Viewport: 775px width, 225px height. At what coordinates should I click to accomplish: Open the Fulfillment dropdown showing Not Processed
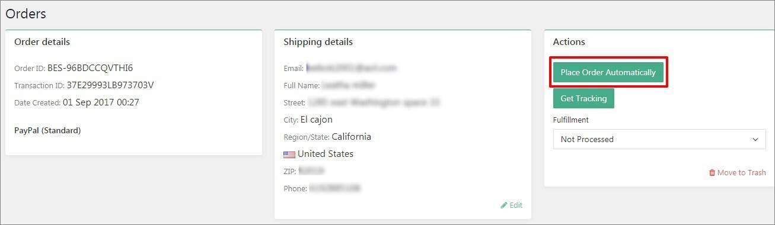click(659, 139)
